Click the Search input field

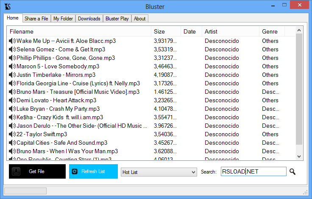(x=253, y=171)
